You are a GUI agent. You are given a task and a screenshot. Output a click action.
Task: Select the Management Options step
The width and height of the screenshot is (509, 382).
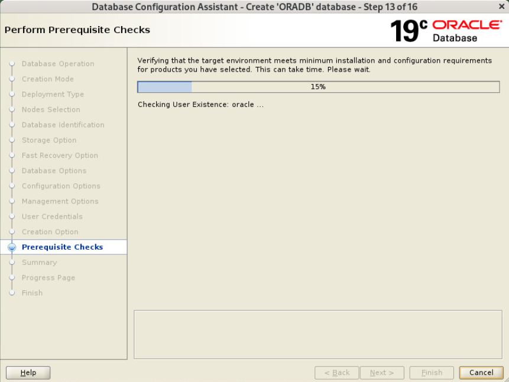(x=60, y=201)
